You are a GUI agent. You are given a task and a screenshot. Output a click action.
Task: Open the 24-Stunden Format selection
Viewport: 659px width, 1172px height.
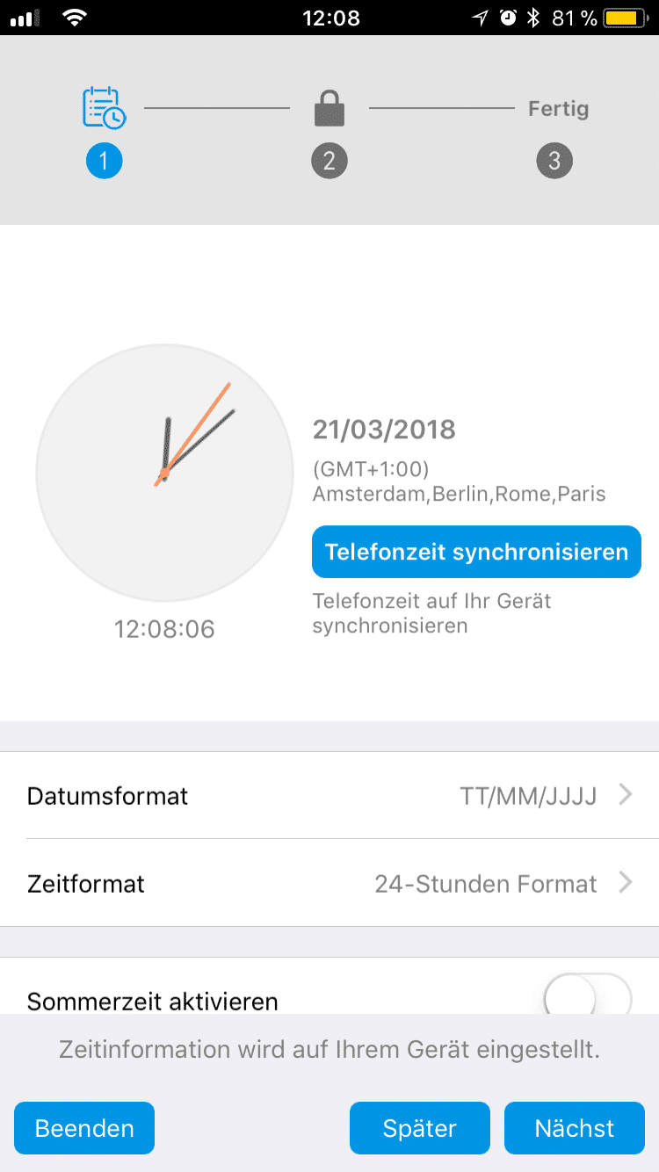pos(485,883)
